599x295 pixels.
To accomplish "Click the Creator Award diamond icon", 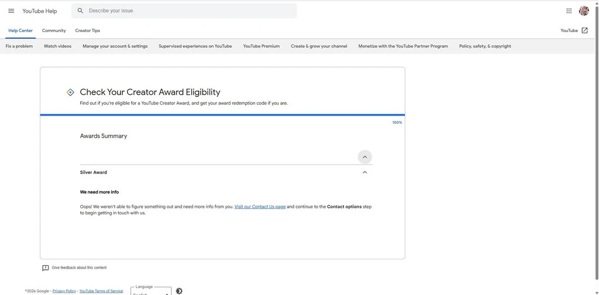I will pos(70,92).
